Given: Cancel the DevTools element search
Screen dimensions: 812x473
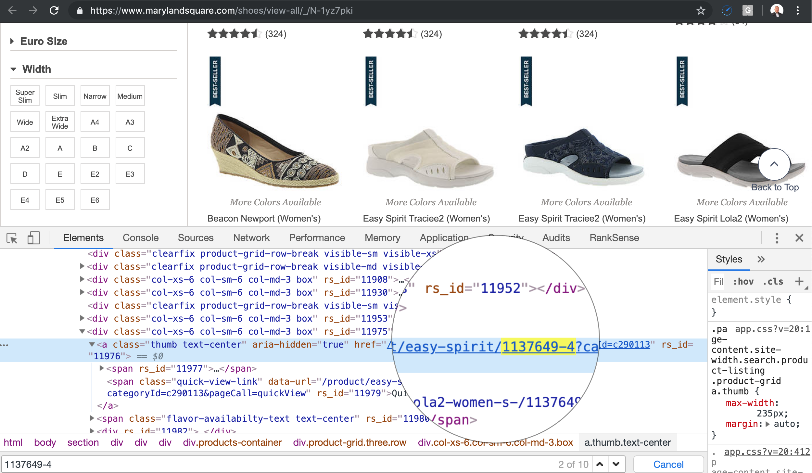Looking at the screenshot, I should tap(668, 464).
